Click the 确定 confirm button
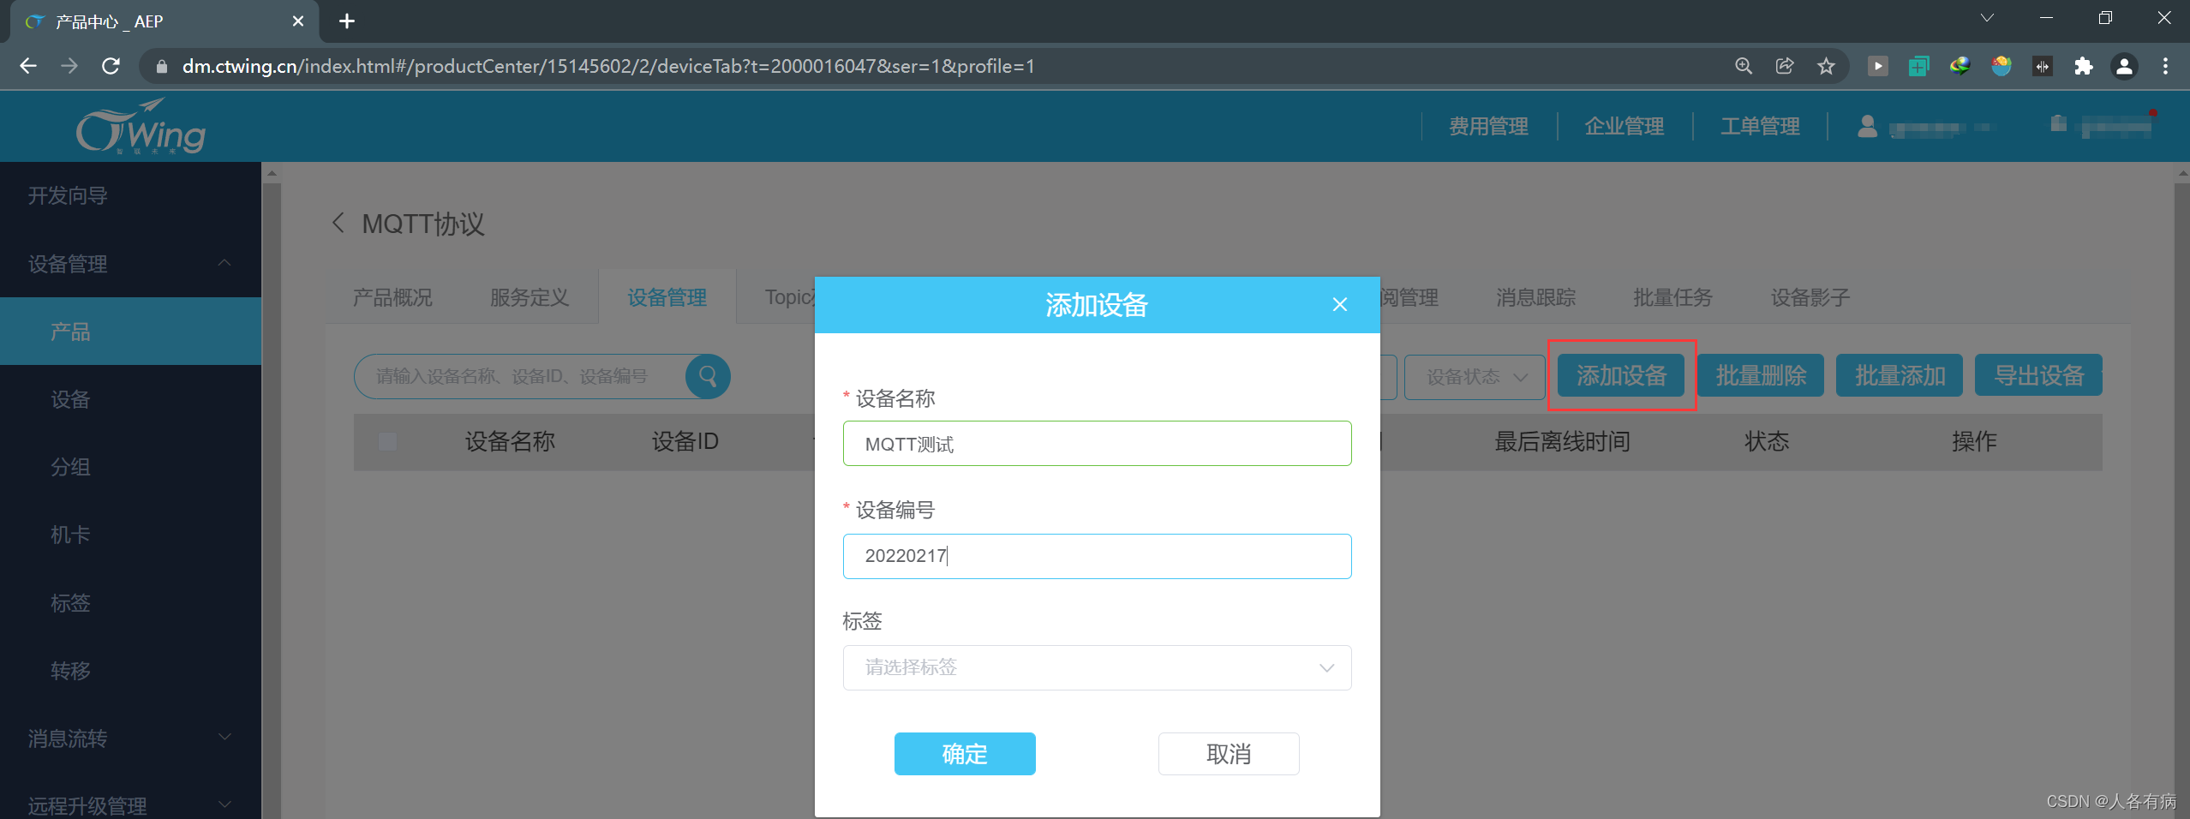2190x819 pixels. click(x=964, y=754)
